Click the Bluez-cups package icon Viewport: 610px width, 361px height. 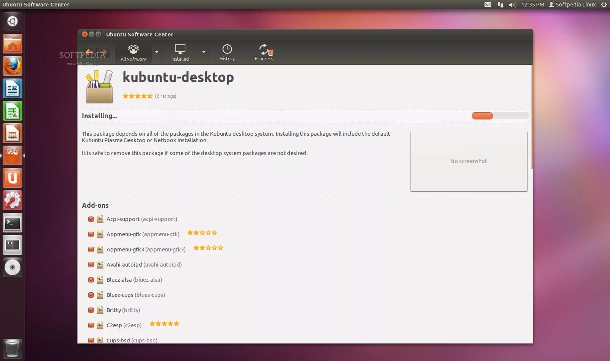point(100,295)
